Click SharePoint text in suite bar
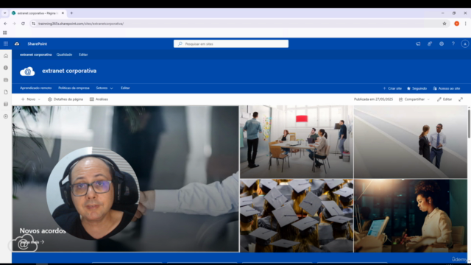This screenshot has height=265, width=471. (x=38, y=43)
